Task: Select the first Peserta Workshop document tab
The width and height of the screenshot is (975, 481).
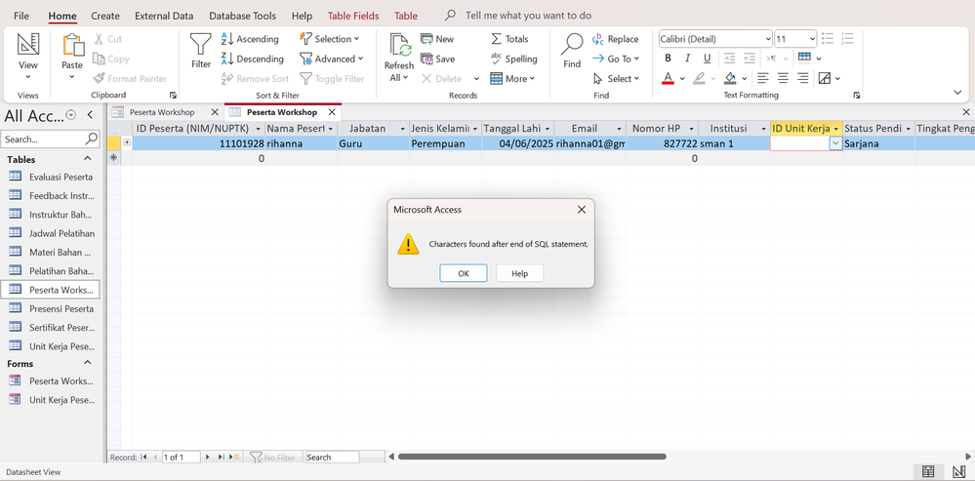Action: pos(162,112)
